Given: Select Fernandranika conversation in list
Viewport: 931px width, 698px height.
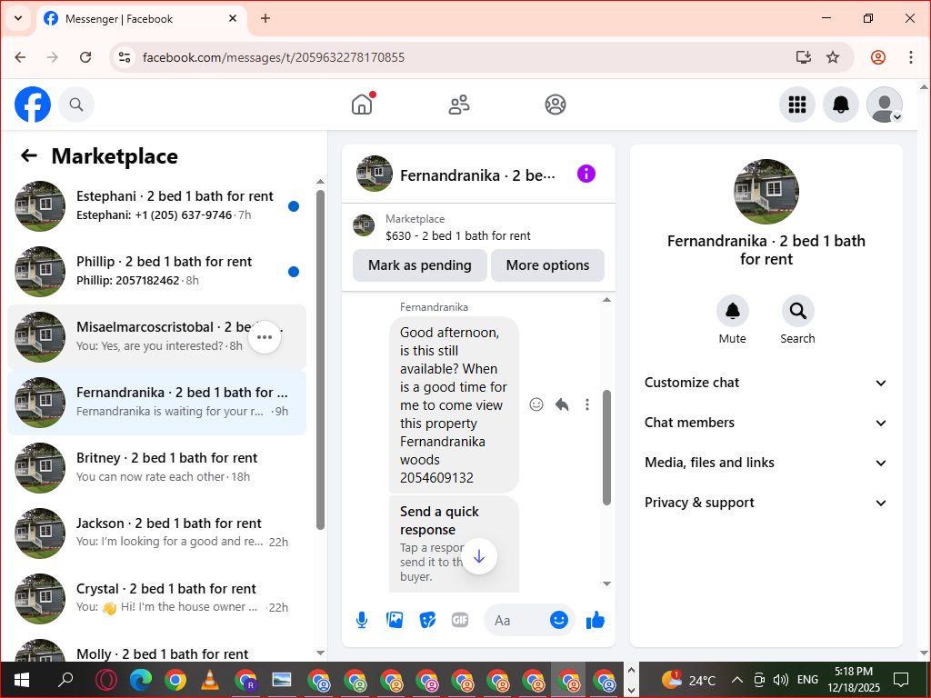Looking at the screenshot, I should (156, 403).
